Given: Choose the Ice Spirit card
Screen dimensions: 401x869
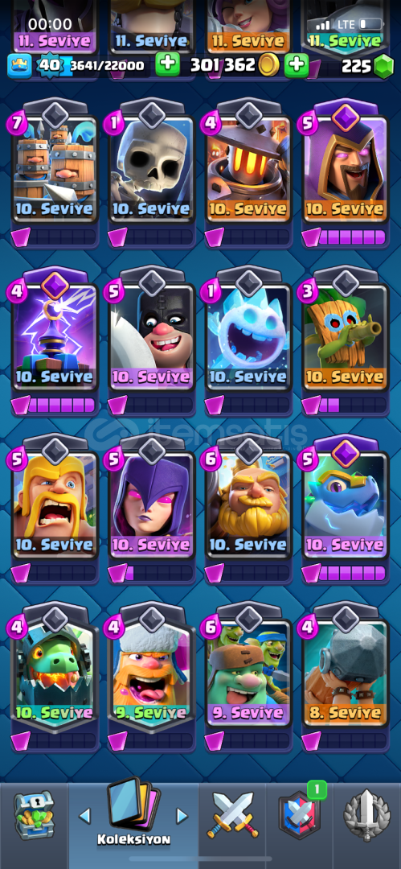Looking at the screenshot, I should click(x=248, y=334).
